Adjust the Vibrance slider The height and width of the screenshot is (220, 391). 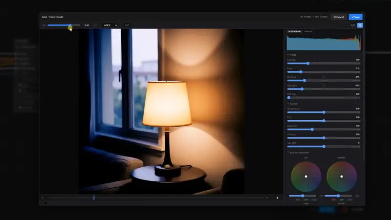click(324, 138)
